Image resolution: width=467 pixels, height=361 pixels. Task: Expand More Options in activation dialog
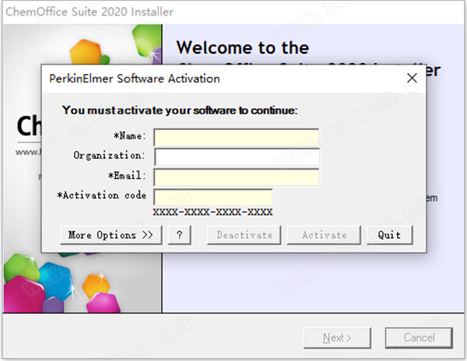pyautogui.click(x=111, y=235)
